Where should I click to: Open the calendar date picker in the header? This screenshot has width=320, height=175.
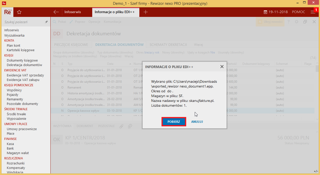coord(266,12)
